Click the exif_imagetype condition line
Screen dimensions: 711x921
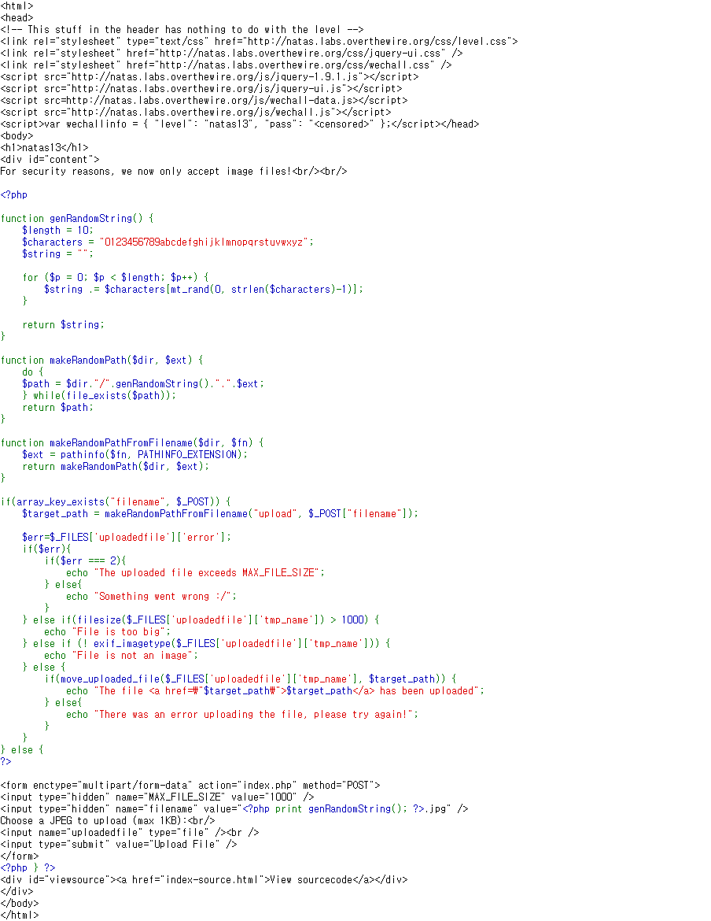coord(207,643)
